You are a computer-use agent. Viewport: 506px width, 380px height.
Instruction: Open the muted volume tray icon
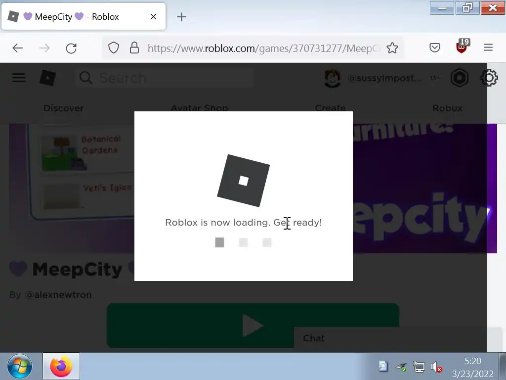436,367
